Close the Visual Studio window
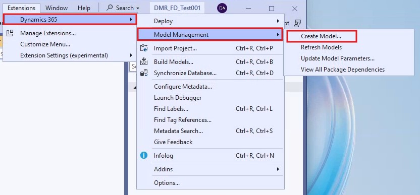This screenshot has width=420, height=195. 295,9
